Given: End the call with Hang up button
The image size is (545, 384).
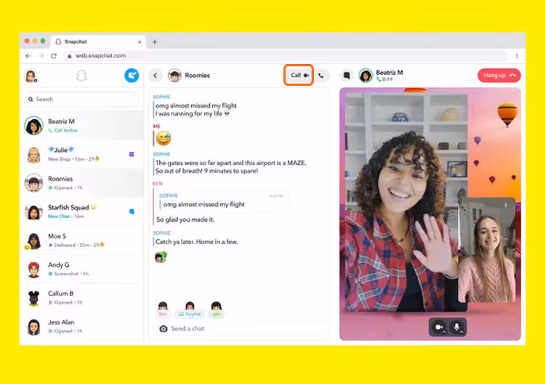Looking at the screenshot, I should pos(499,76).
